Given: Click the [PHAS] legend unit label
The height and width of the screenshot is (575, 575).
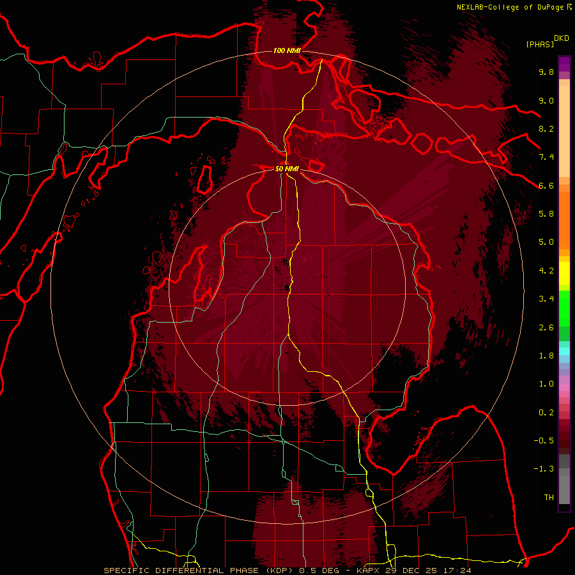Looking at the screenshot, I should pos(540,44).
